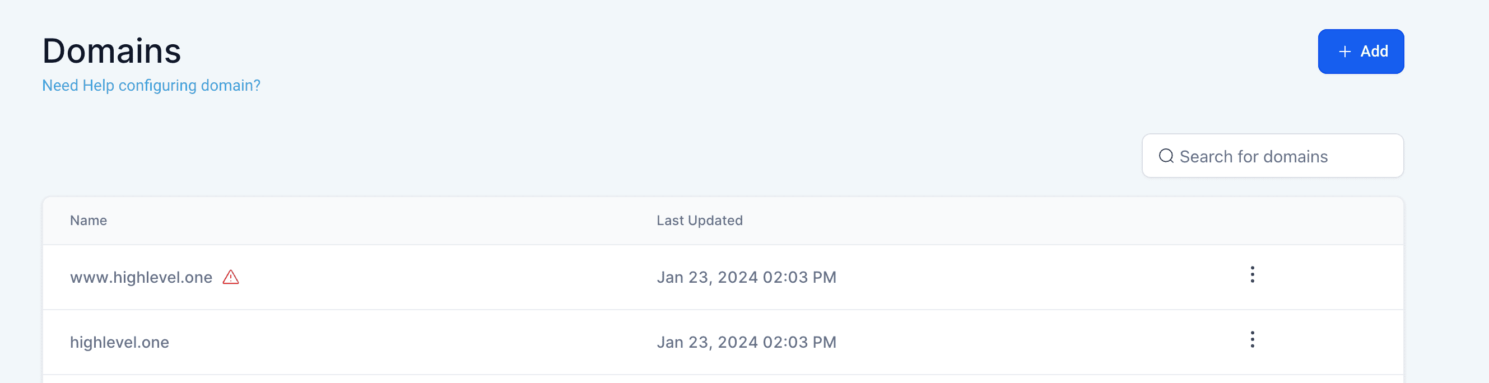Sort by the Name column header
The width and height of the screenshot is (1489, 383).
point(89,221)
